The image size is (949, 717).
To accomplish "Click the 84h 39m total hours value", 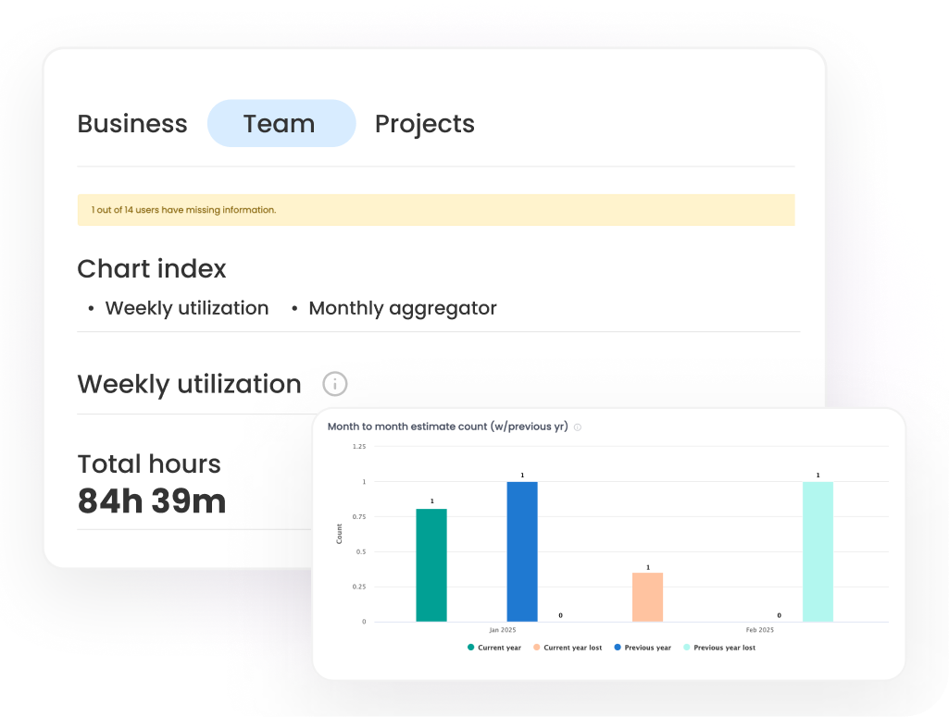I will (x=152, y=501).
